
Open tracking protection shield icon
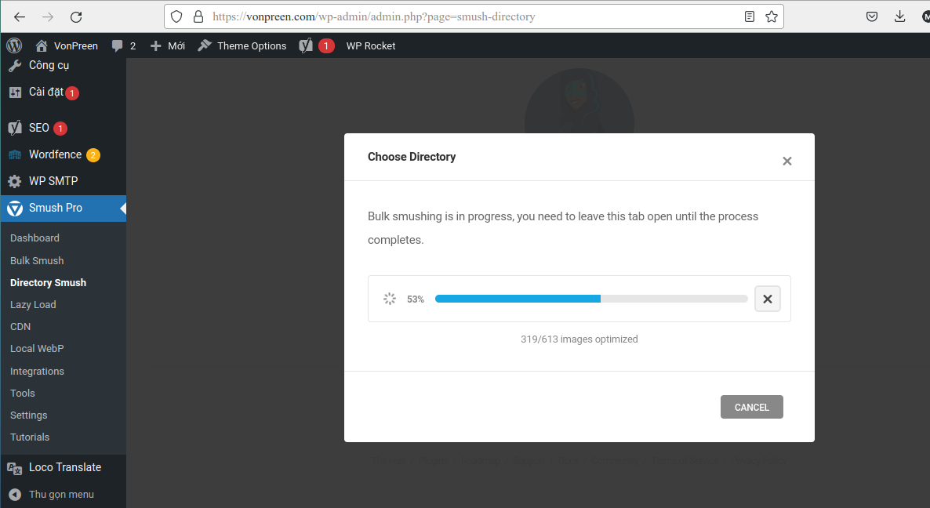pyautogui.click(x=176, y=16)
